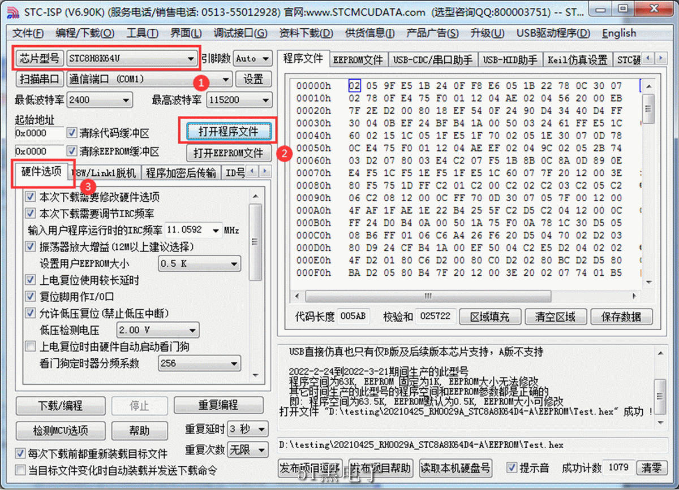Uncheck 本次下载需要调节IRC频率

[x=30, y=214]
